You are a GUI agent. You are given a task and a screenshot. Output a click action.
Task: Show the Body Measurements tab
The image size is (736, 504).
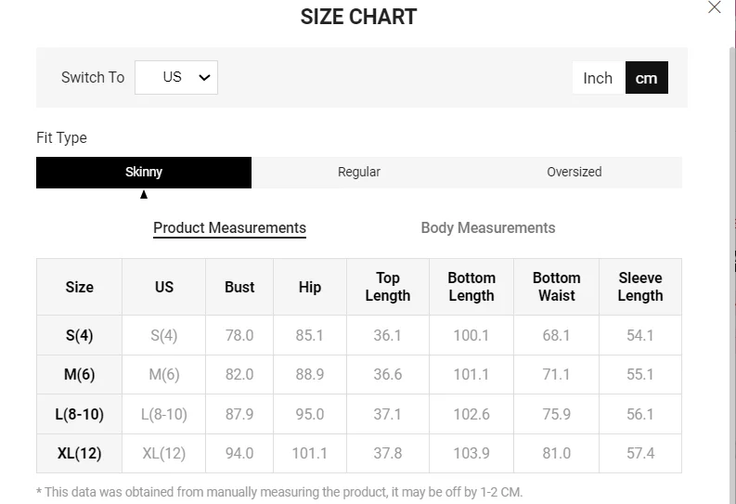click(488, 228)
